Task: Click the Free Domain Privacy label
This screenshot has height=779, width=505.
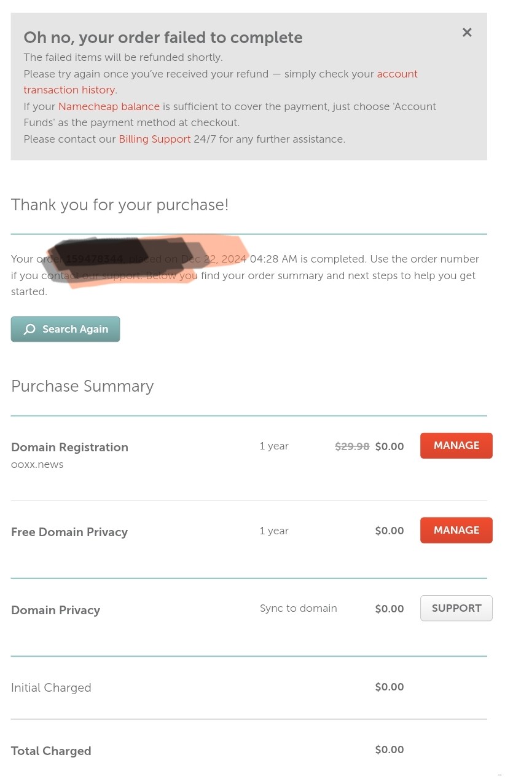Action: [x=69, y=532]
